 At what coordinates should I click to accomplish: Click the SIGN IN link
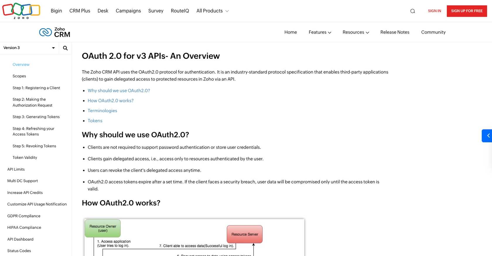[x=434, y=11]
